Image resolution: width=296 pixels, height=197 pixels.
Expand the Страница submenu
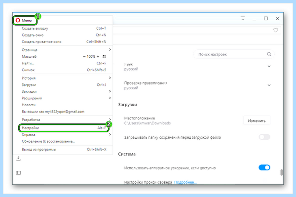64,50
